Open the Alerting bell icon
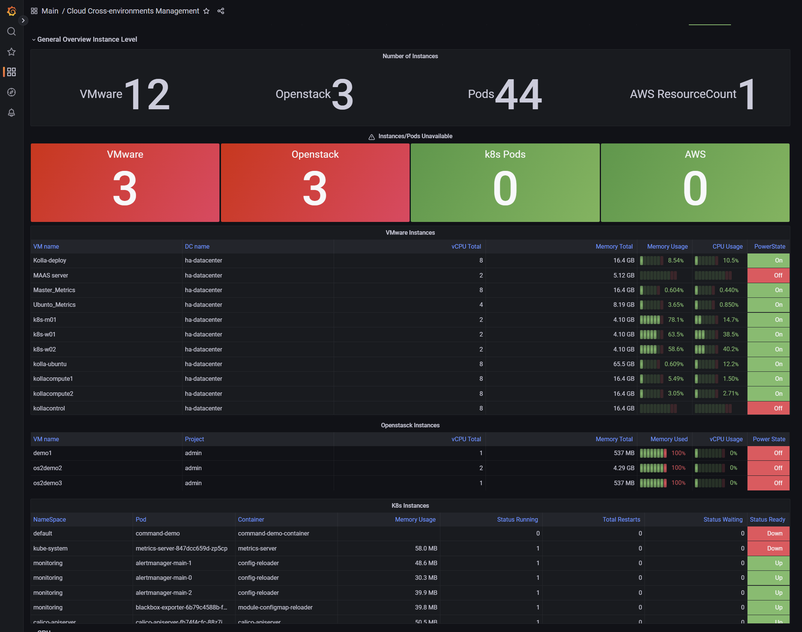The width and height of the screenshot is (802, 632). [x=12, y=113]
